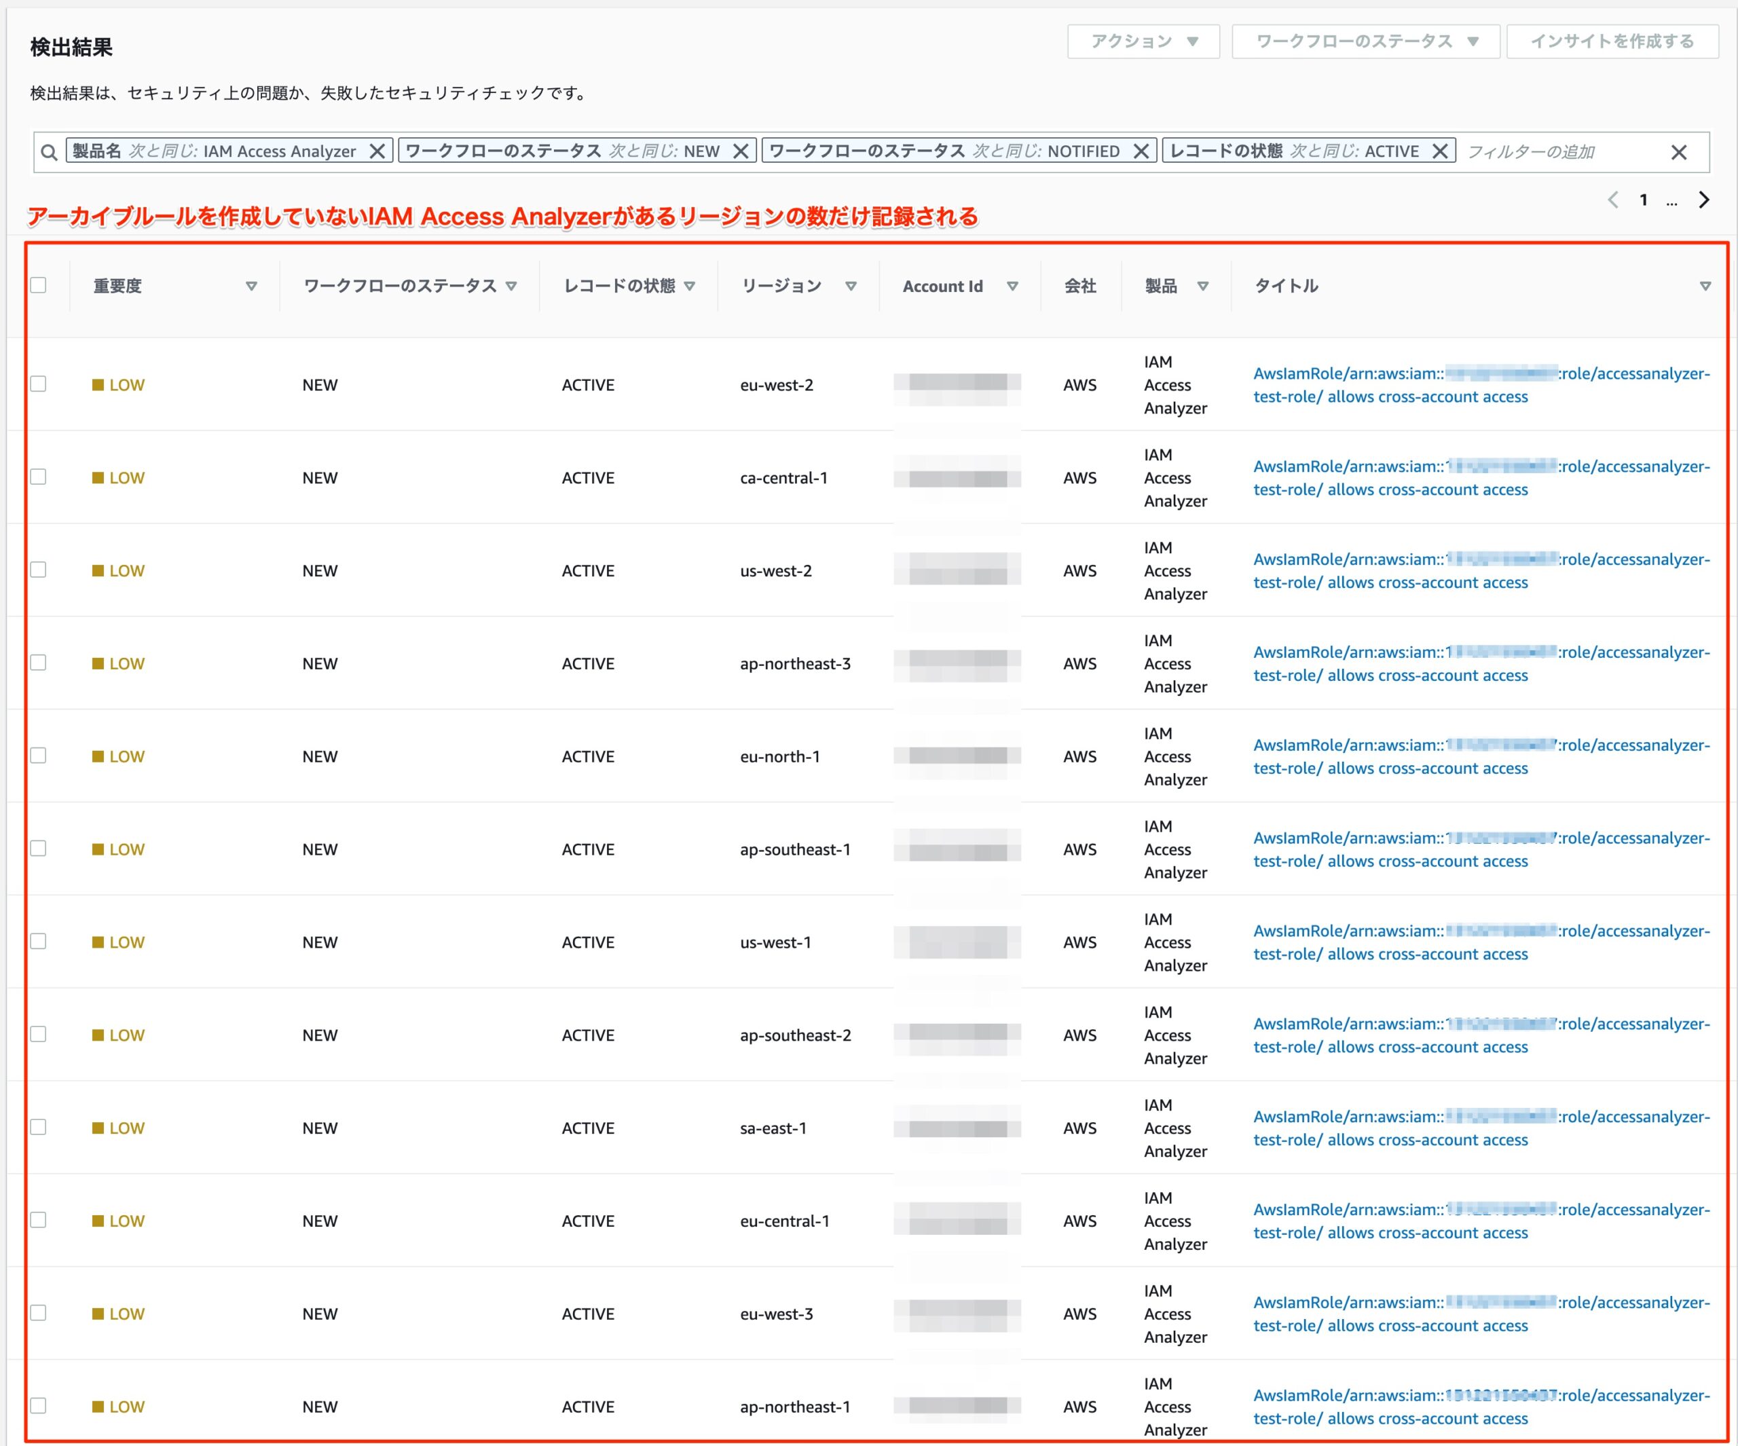Click the 会社 column header
Image resolution: width=1738 pixels, height=1446 pixels.
pyautogui.click(x=1080, y=286)
